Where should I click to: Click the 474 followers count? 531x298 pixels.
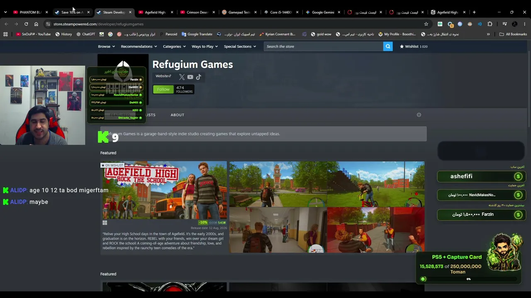click(184, 89)
